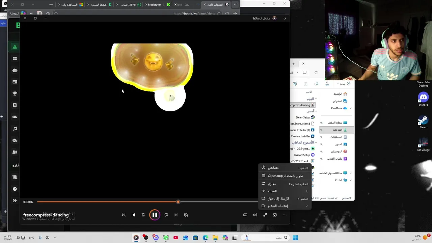This screenshot has height=243, width=432.
Task: Pause the video in Media Player
Action: [x=155, y=215]
